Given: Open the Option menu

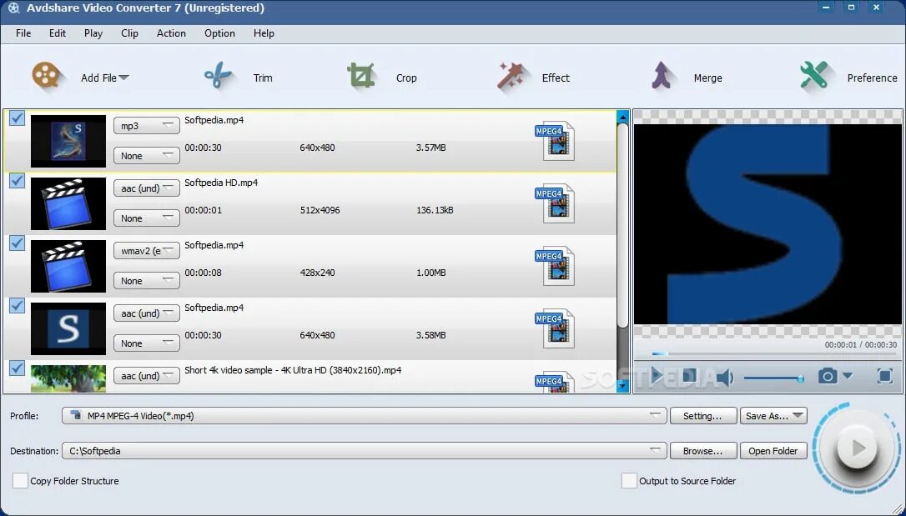Looking at the screenshot, I should tap(219, 33).
